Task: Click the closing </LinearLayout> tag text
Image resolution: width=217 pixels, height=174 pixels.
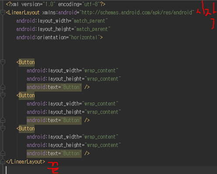Action: tap(25, 162)
